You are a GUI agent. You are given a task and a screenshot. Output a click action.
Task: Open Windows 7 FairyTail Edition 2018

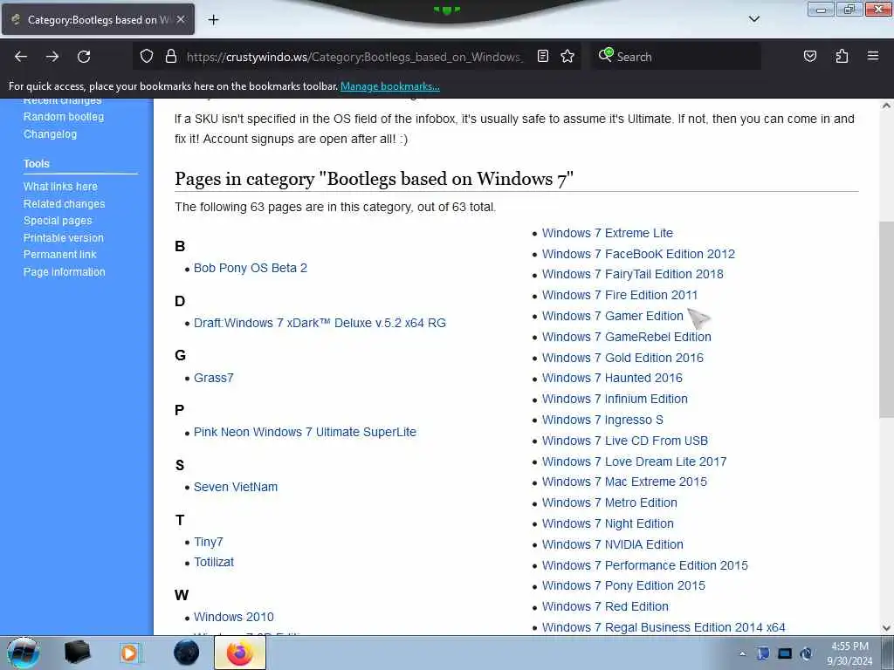tap(633, 274)
